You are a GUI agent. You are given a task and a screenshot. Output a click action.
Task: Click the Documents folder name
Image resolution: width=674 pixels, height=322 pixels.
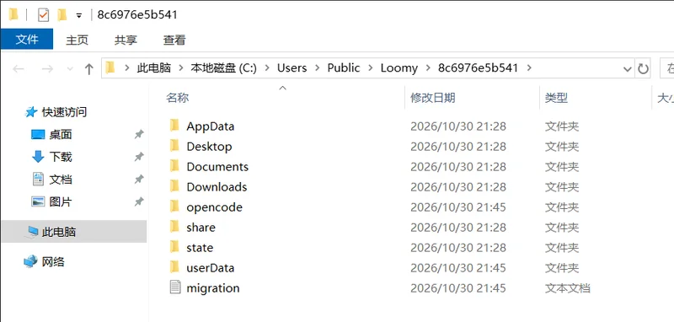pos(217,167)
